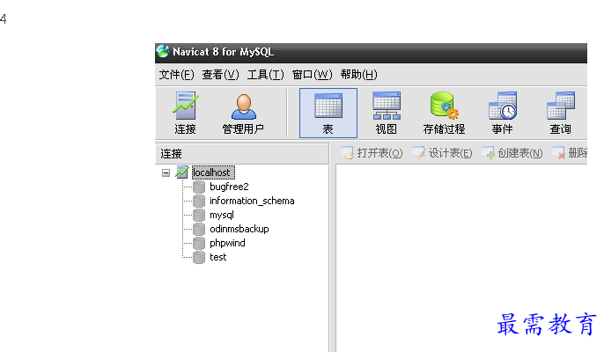
Task: Click the localhost connection icon
Action: pos(181,172)
